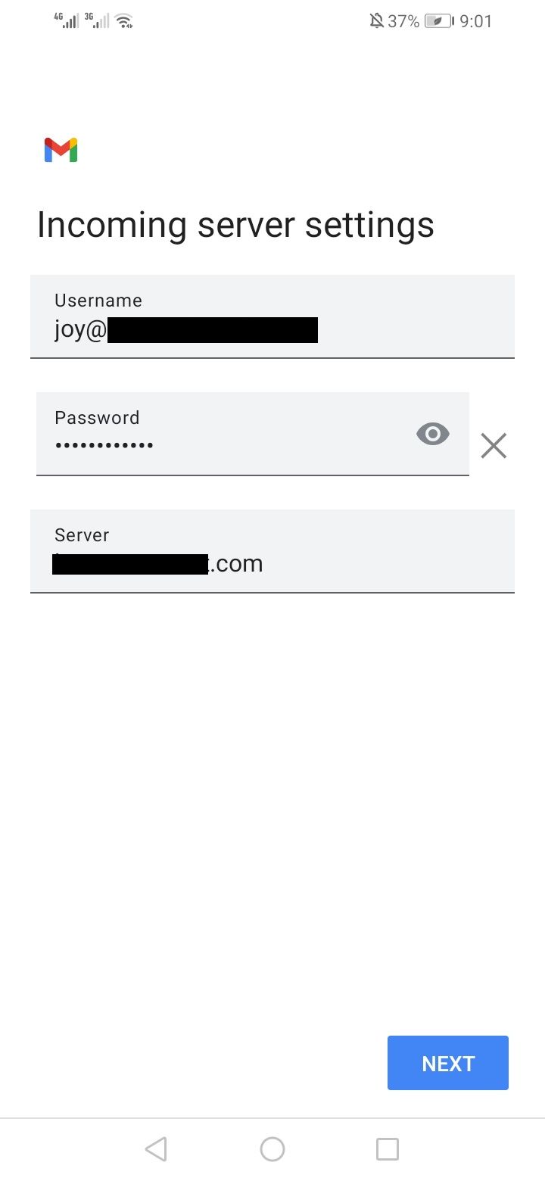
Task: Tap the Username label text
Action: [x=98, y=300]
